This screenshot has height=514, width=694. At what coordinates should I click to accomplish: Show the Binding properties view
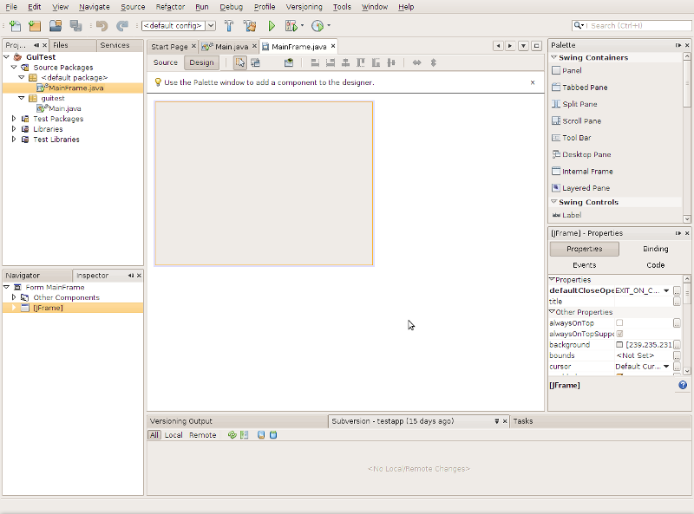(x=655, y=249)
